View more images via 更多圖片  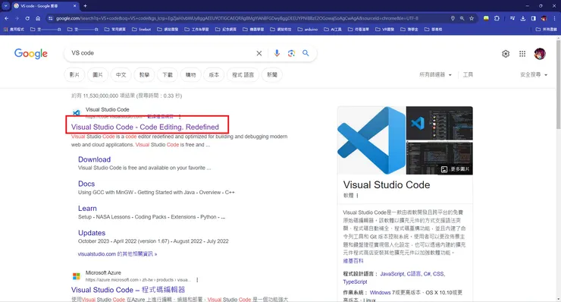pos(455,169)
